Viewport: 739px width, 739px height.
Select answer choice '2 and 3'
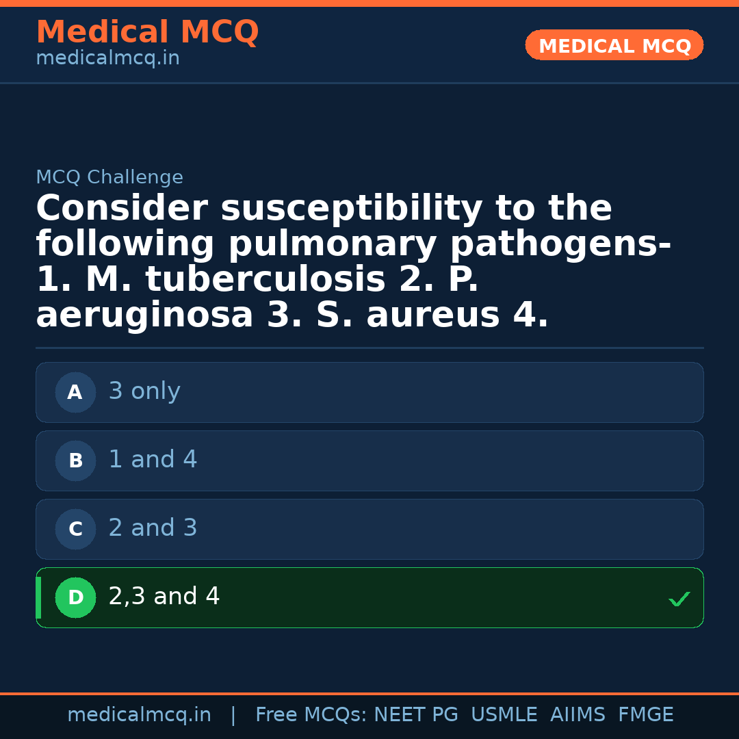[369, 529]
